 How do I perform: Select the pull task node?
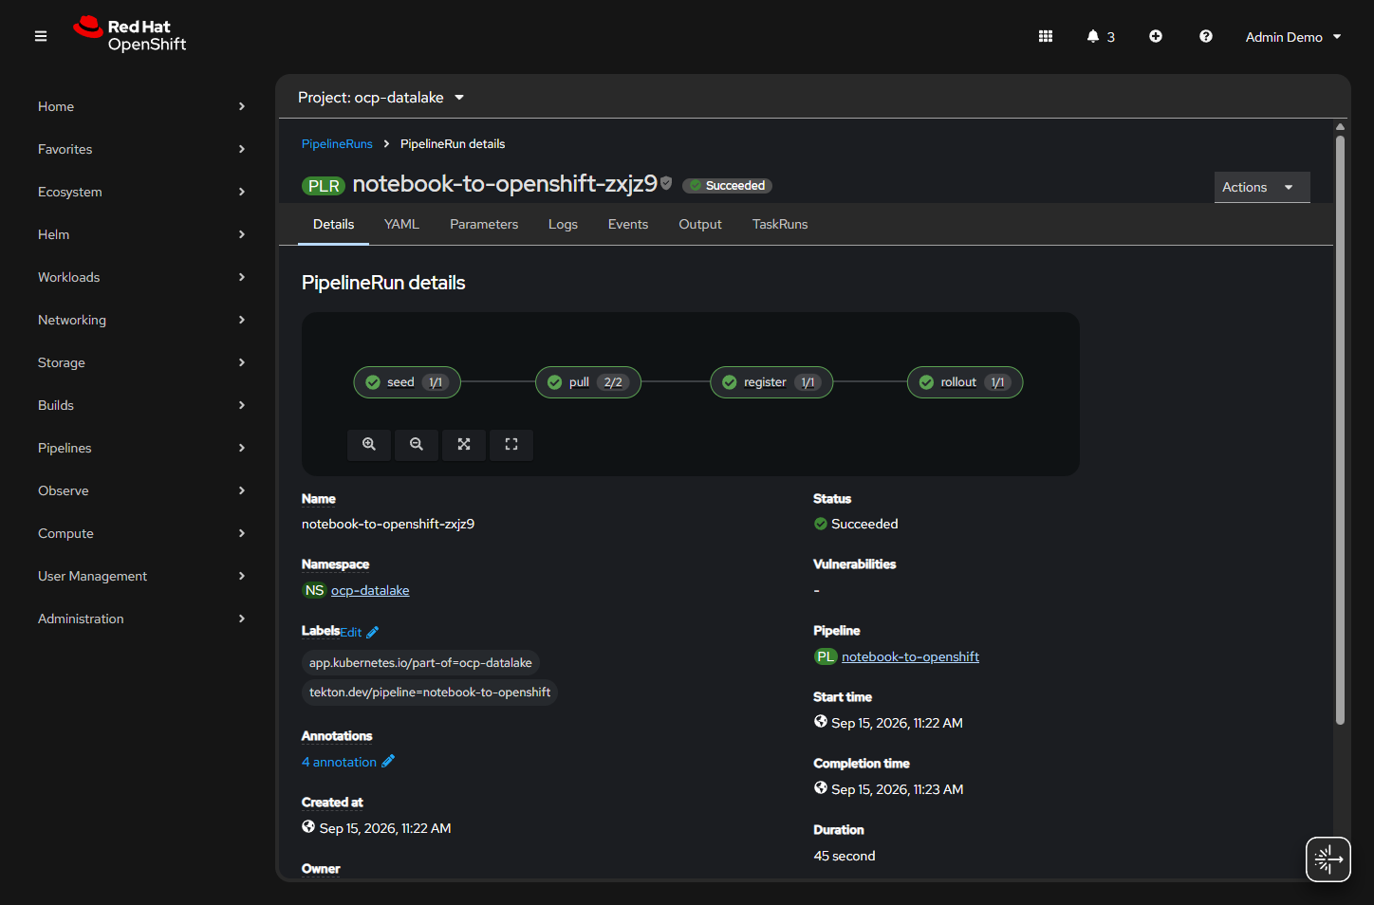point(588,382)
